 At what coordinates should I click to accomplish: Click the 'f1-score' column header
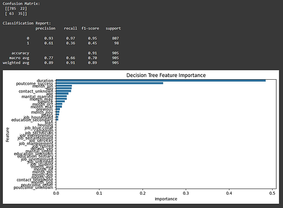90,28
